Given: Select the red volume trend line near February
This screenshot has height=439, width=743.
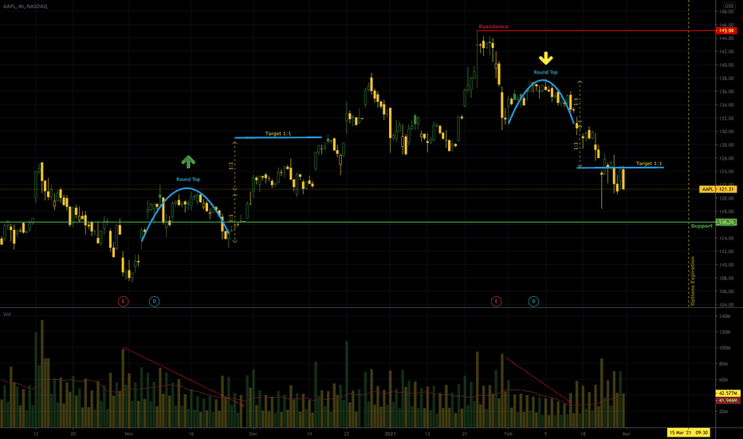Looking at the screenshot, I should [x=538, y=381].
